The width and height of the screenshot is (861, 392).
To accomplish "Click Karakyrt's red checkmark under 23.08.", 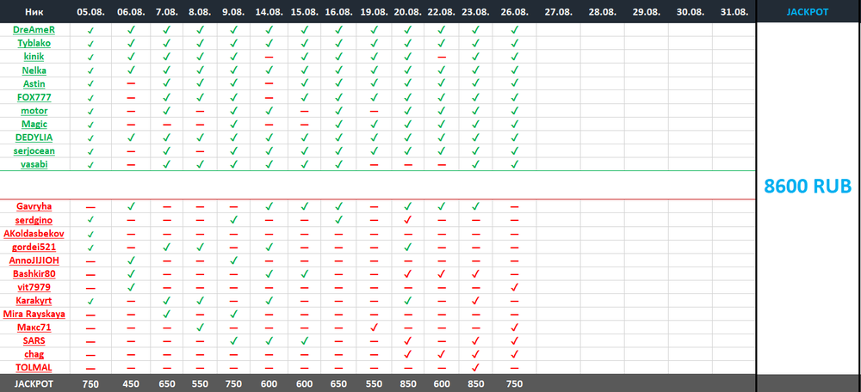I will [x=476, y=301].
